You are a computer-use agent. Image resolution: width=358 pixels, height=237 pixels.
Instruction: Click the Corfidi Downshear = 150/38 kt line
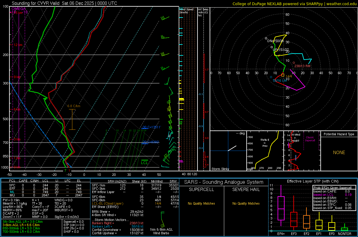(x=118, y=230)
